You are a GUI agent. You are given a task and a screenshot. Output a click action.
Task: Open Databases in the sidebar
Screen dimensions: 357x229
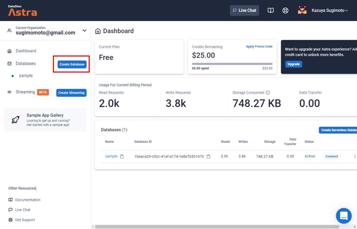click(x=26, y=64)
